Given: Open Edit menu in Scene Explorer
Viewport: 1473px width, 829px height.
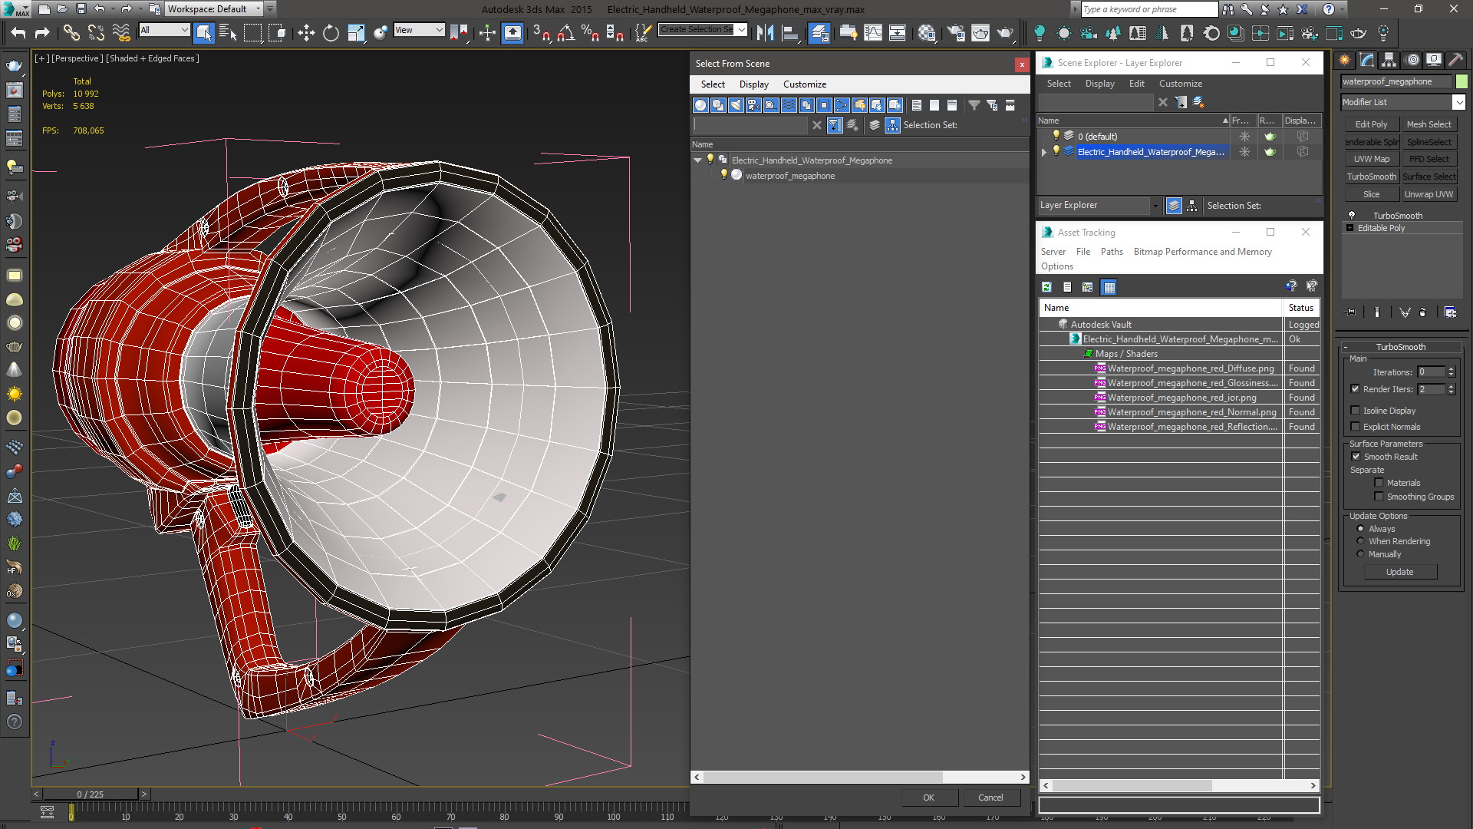Looking at the screenshot, I should coord(1137,84).
